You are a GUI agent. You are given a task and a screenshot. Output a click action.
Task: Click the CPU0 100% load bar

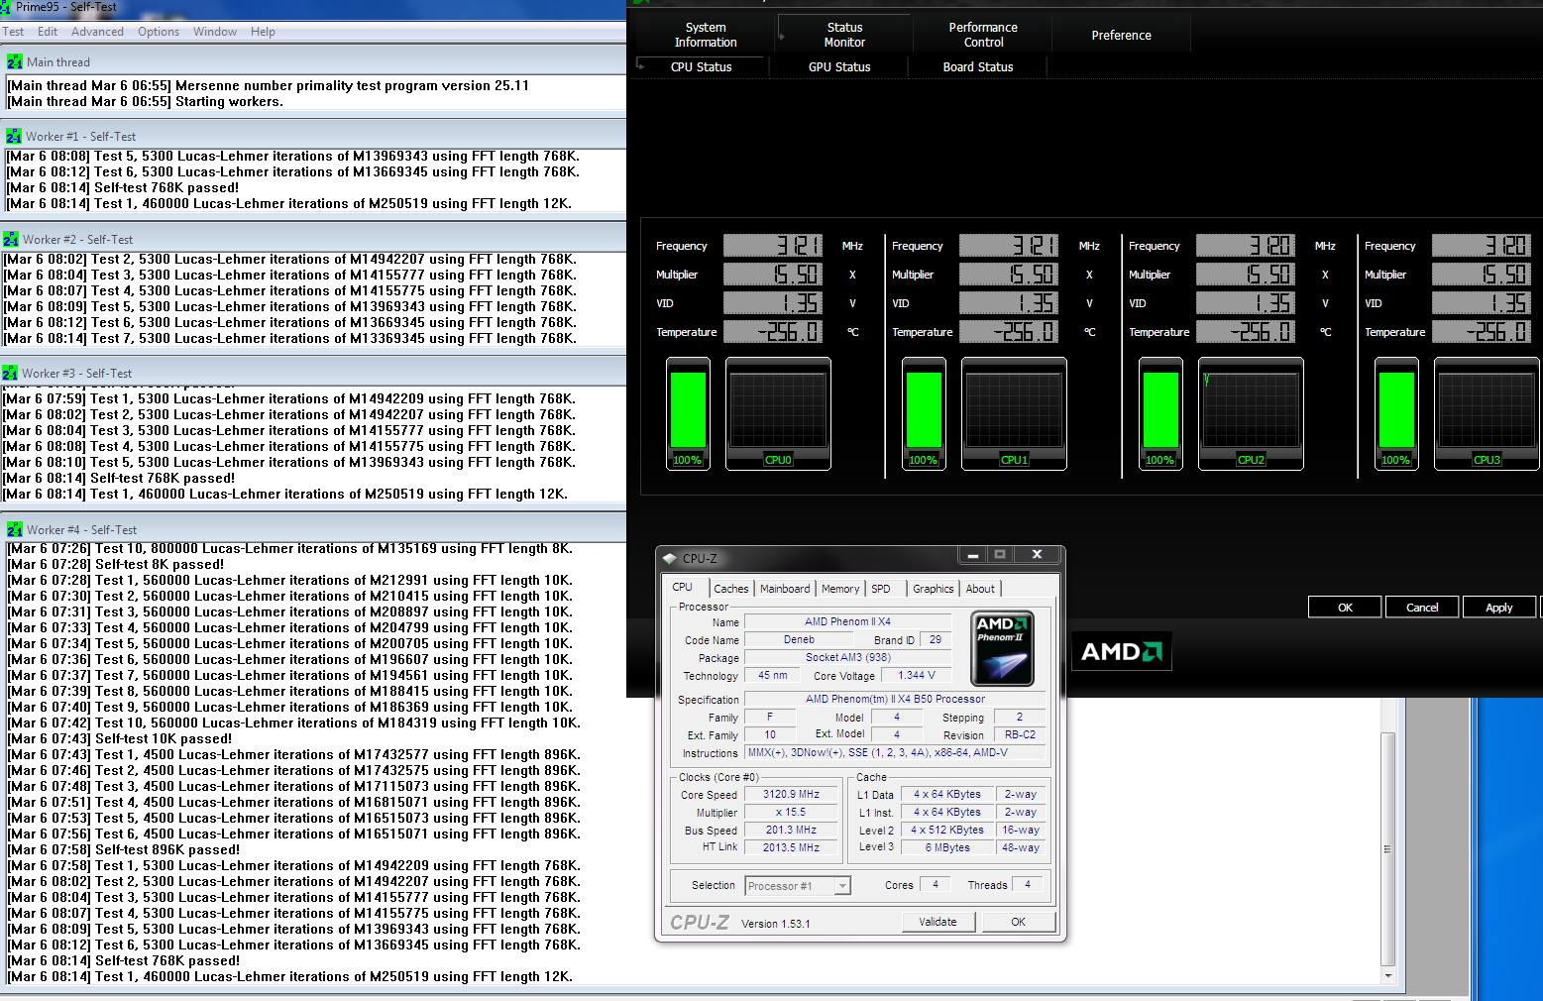[688, 413]
